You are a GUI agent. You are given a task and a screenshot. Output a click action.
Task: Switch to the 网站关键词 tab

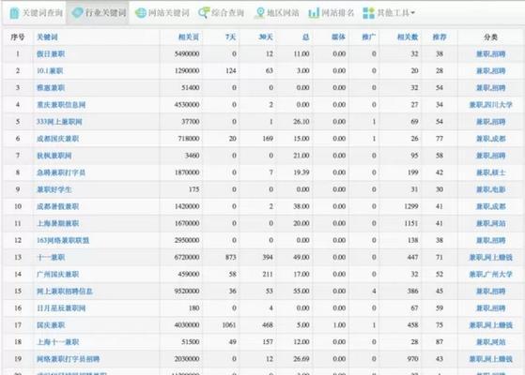point(162,13)
